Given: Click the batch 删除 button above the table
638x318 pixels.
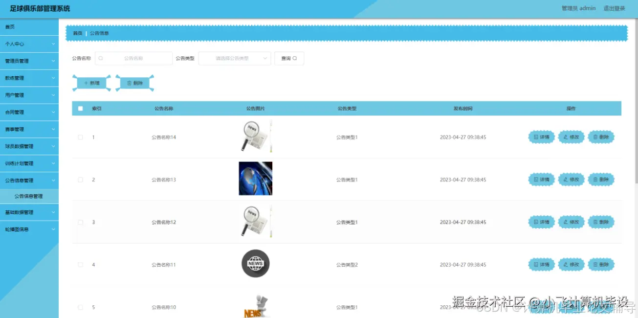Looking at the screenshot, I should 135,83.
